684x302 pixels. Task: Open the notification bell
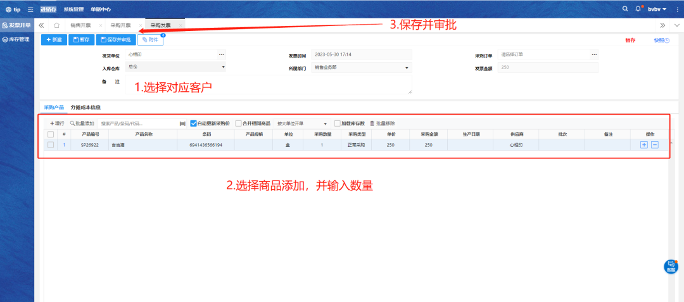638,9
